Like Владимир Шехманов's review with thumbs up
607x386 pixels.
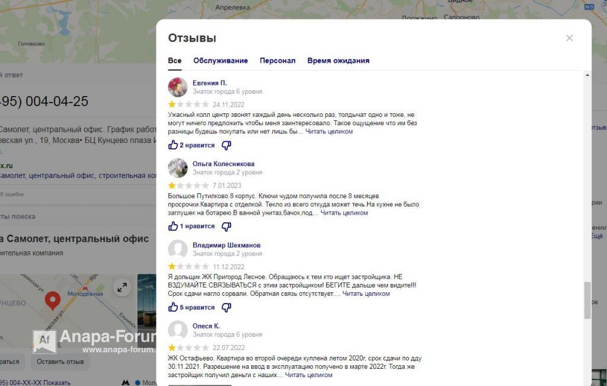pyautogui.click(x=172, y=307)
